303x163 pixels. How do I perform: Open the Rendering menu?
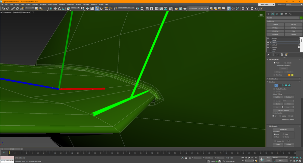click(x=62, y=4)
